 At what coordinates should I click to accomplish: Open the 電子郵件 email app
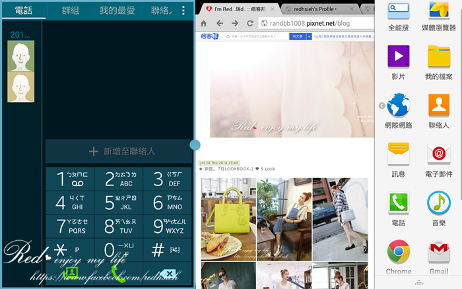(x=439, y=160)
